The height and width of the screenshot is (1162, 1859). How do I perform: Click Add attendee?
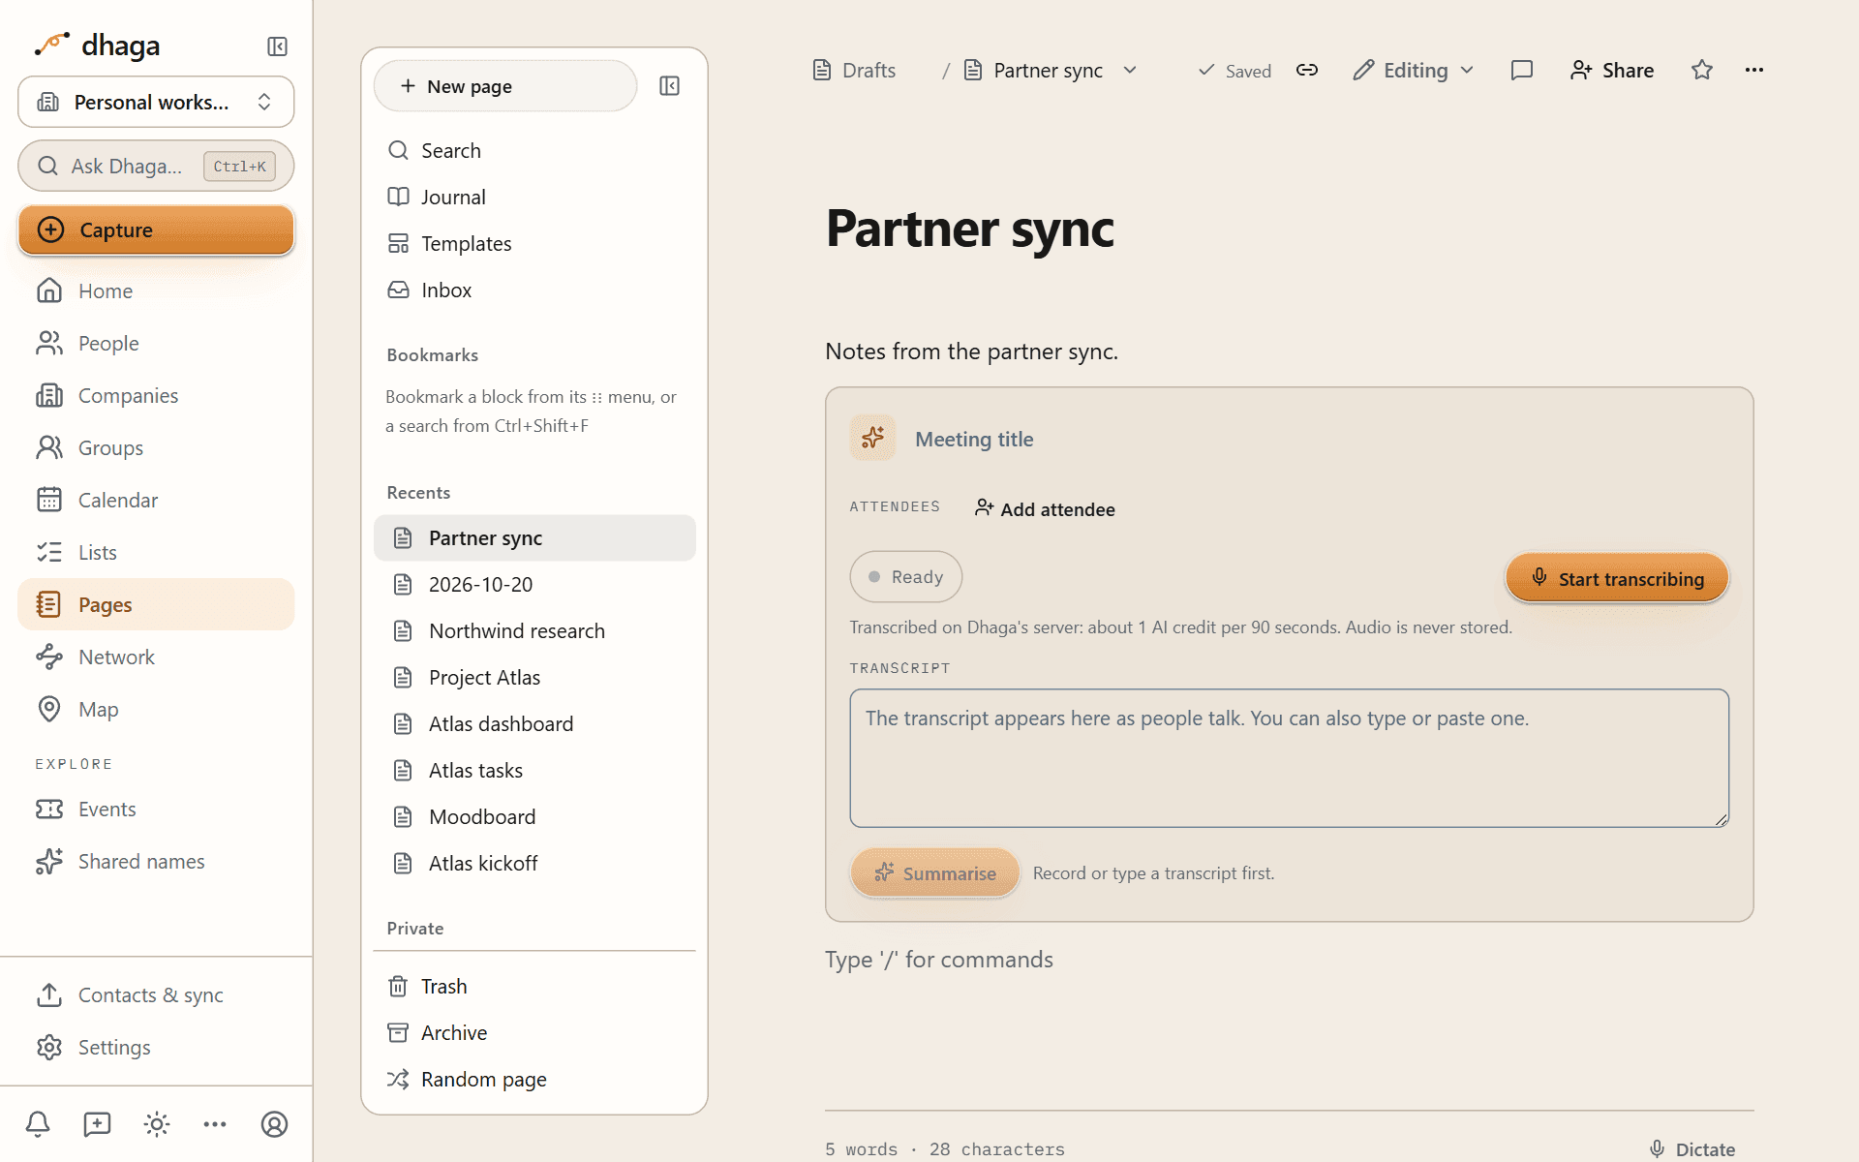coord(1045,508)
